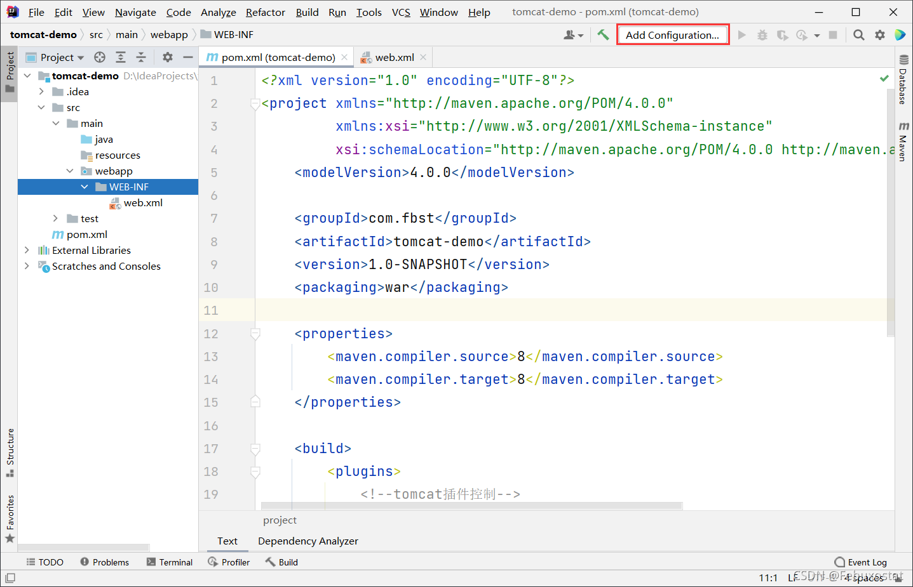Collapse the tomcat-demo root node
The image size is (913, 587).
pos(27,76)
